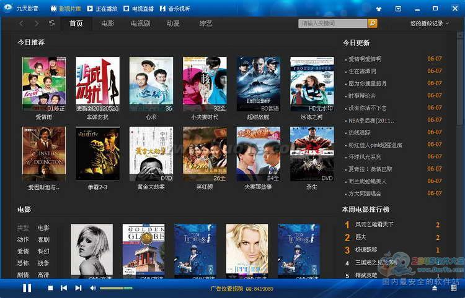Open 热线追踪 update entry
The height and width of the screenshot is (298, 465).
[360, 132]
